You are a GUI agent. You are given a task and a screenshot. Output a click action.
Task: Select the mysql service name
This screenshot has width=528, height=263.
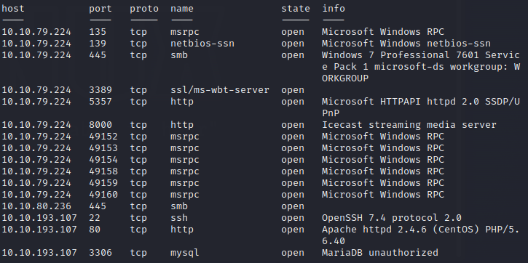click(184, 253)
